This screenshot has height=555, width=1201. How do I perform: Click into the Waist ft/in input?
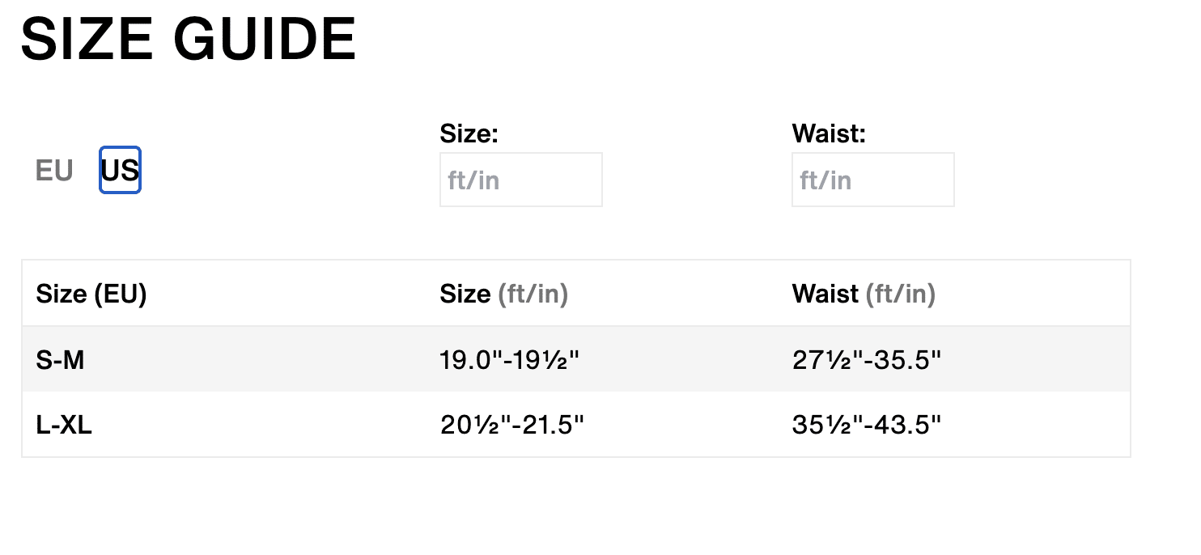pyautogui.click(x=872, y=180)
